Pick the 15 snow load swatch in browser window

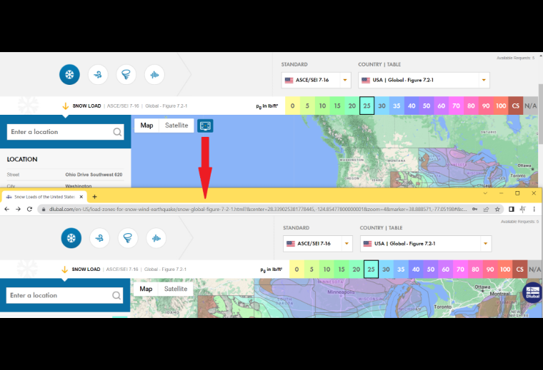pyautogui.click(x=342, y=269)
